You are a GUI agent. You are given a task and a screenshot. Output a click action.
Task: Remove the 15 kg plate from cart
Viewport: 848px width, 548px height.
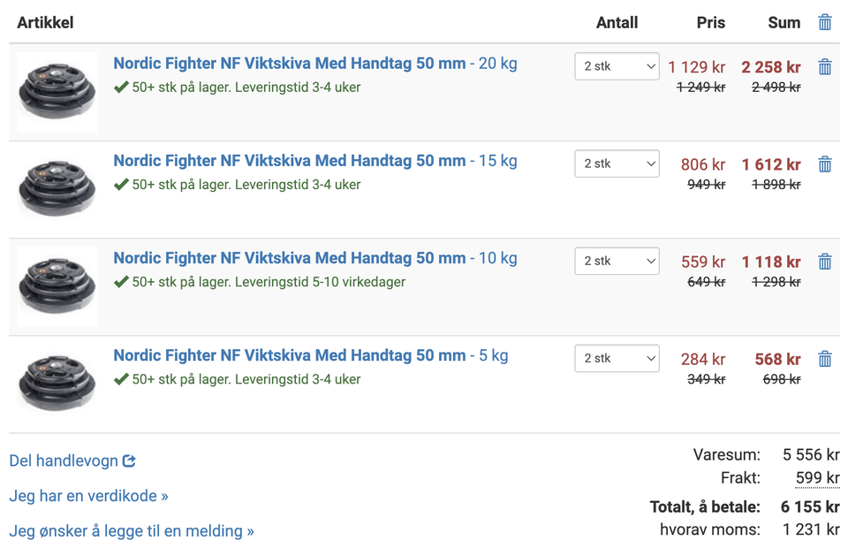click(x=824, y=164)
